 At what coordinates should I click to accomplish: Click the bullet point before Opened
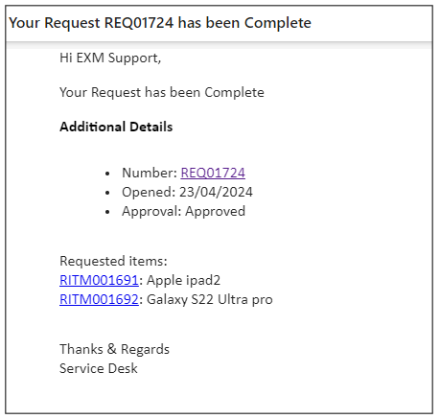pyautogui.click(x=107, y=193)
